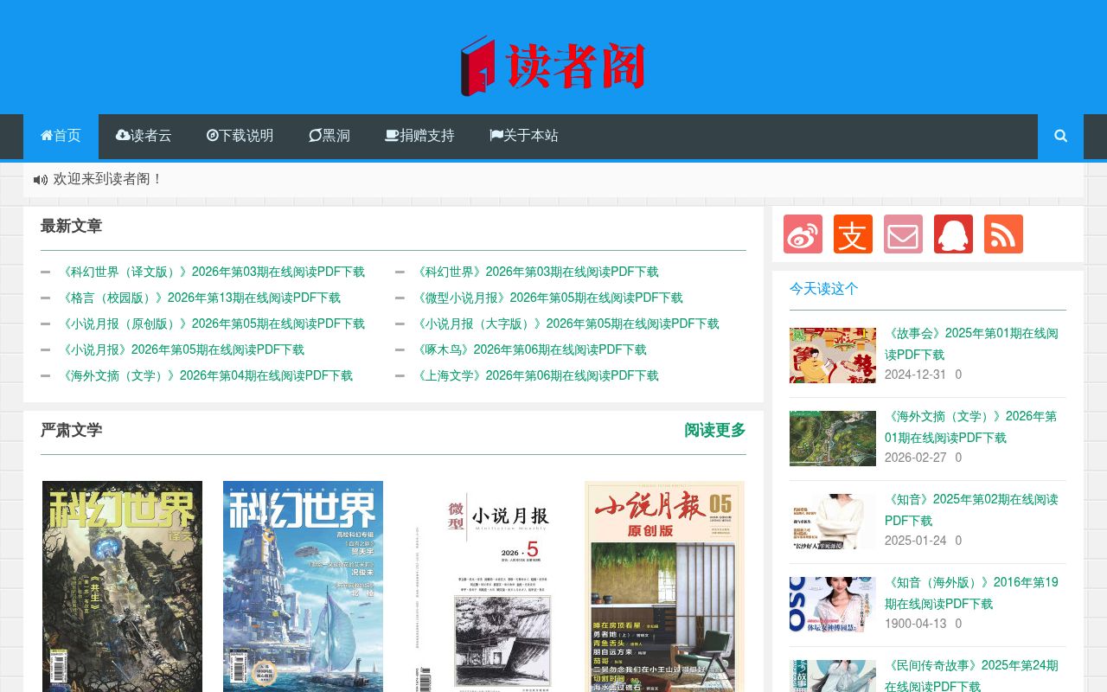Open the search magnifier icon

point(1060,136)
